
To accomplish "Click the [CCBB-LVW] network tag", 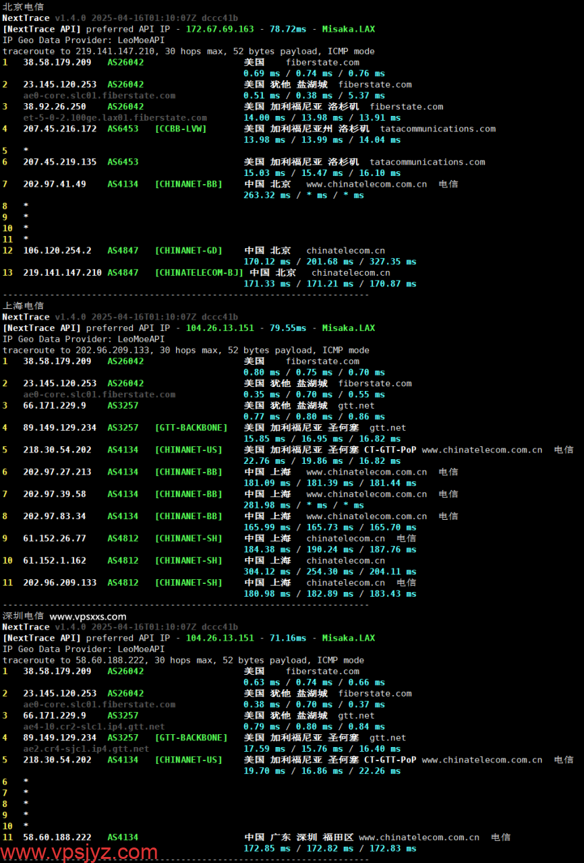I will 180,129.
